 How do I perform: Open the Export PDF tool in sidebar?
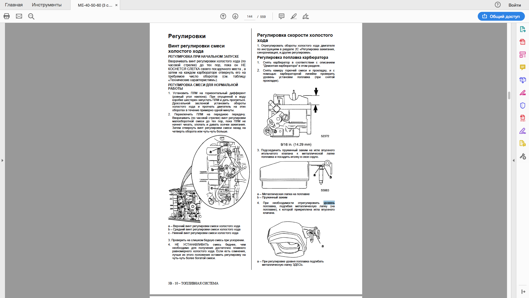point(522,29)
